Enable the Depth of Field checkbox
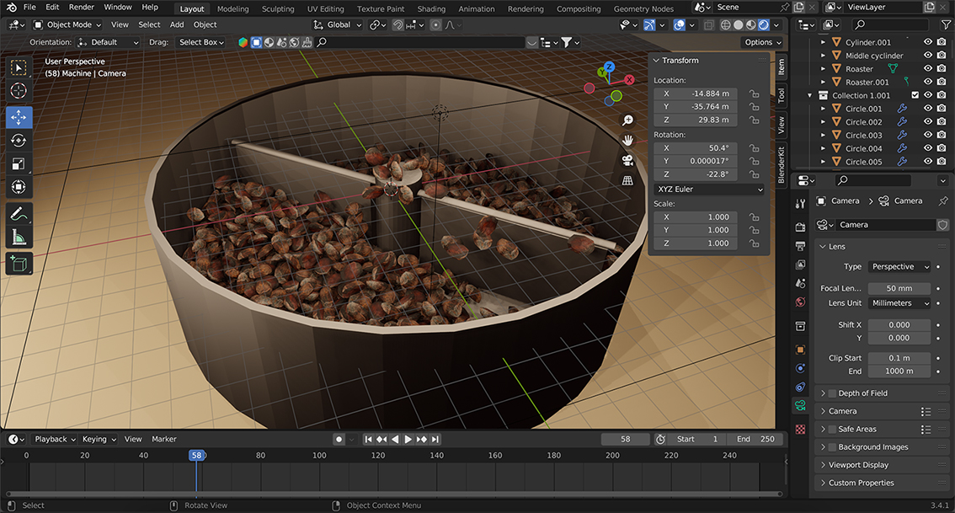 [832, 393]
